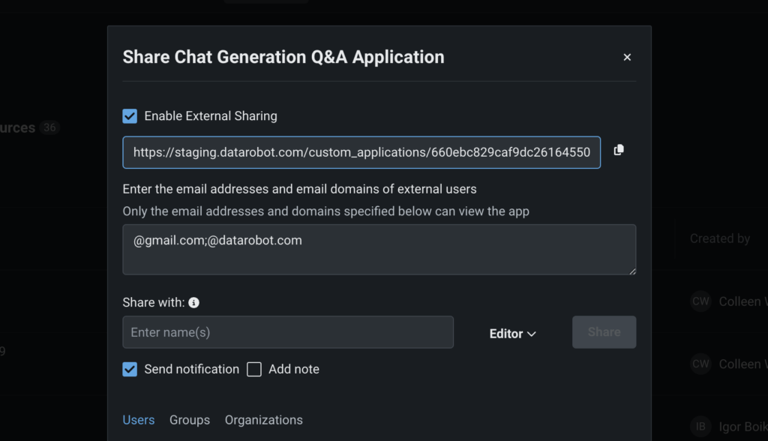This screenshot has width=768, height=441.
Task: Open the Editor role dropdown
Action: (x=512, y=333)
